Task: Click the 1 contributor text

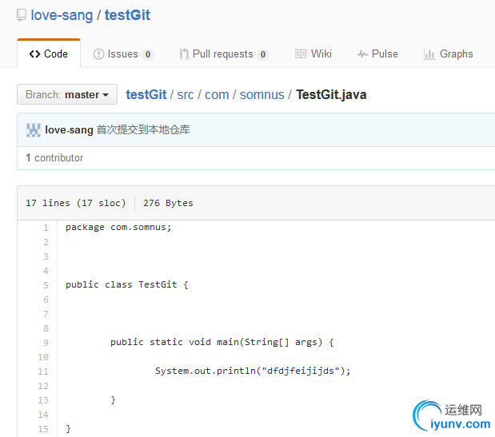Action: 54,157
